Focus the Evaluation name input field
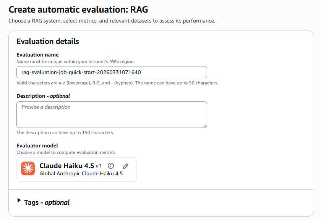 pyautogui.click(x=112, y=72)
